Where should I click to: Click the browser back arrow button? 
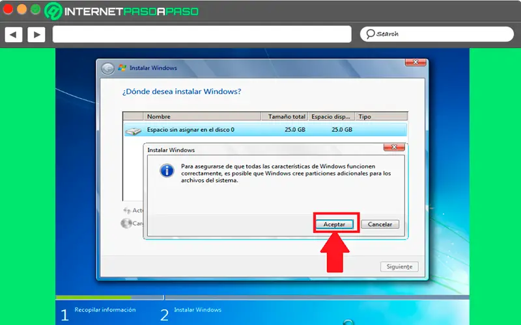(x=14, y=34)
